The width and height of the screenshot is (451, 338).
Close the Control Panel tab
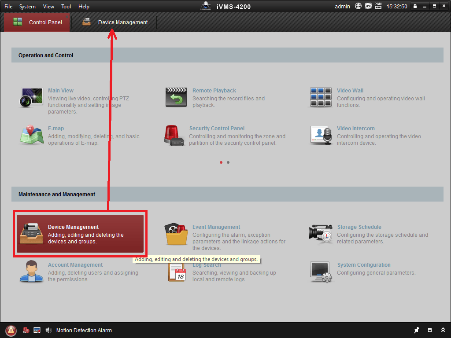click(x=67, y=16)
